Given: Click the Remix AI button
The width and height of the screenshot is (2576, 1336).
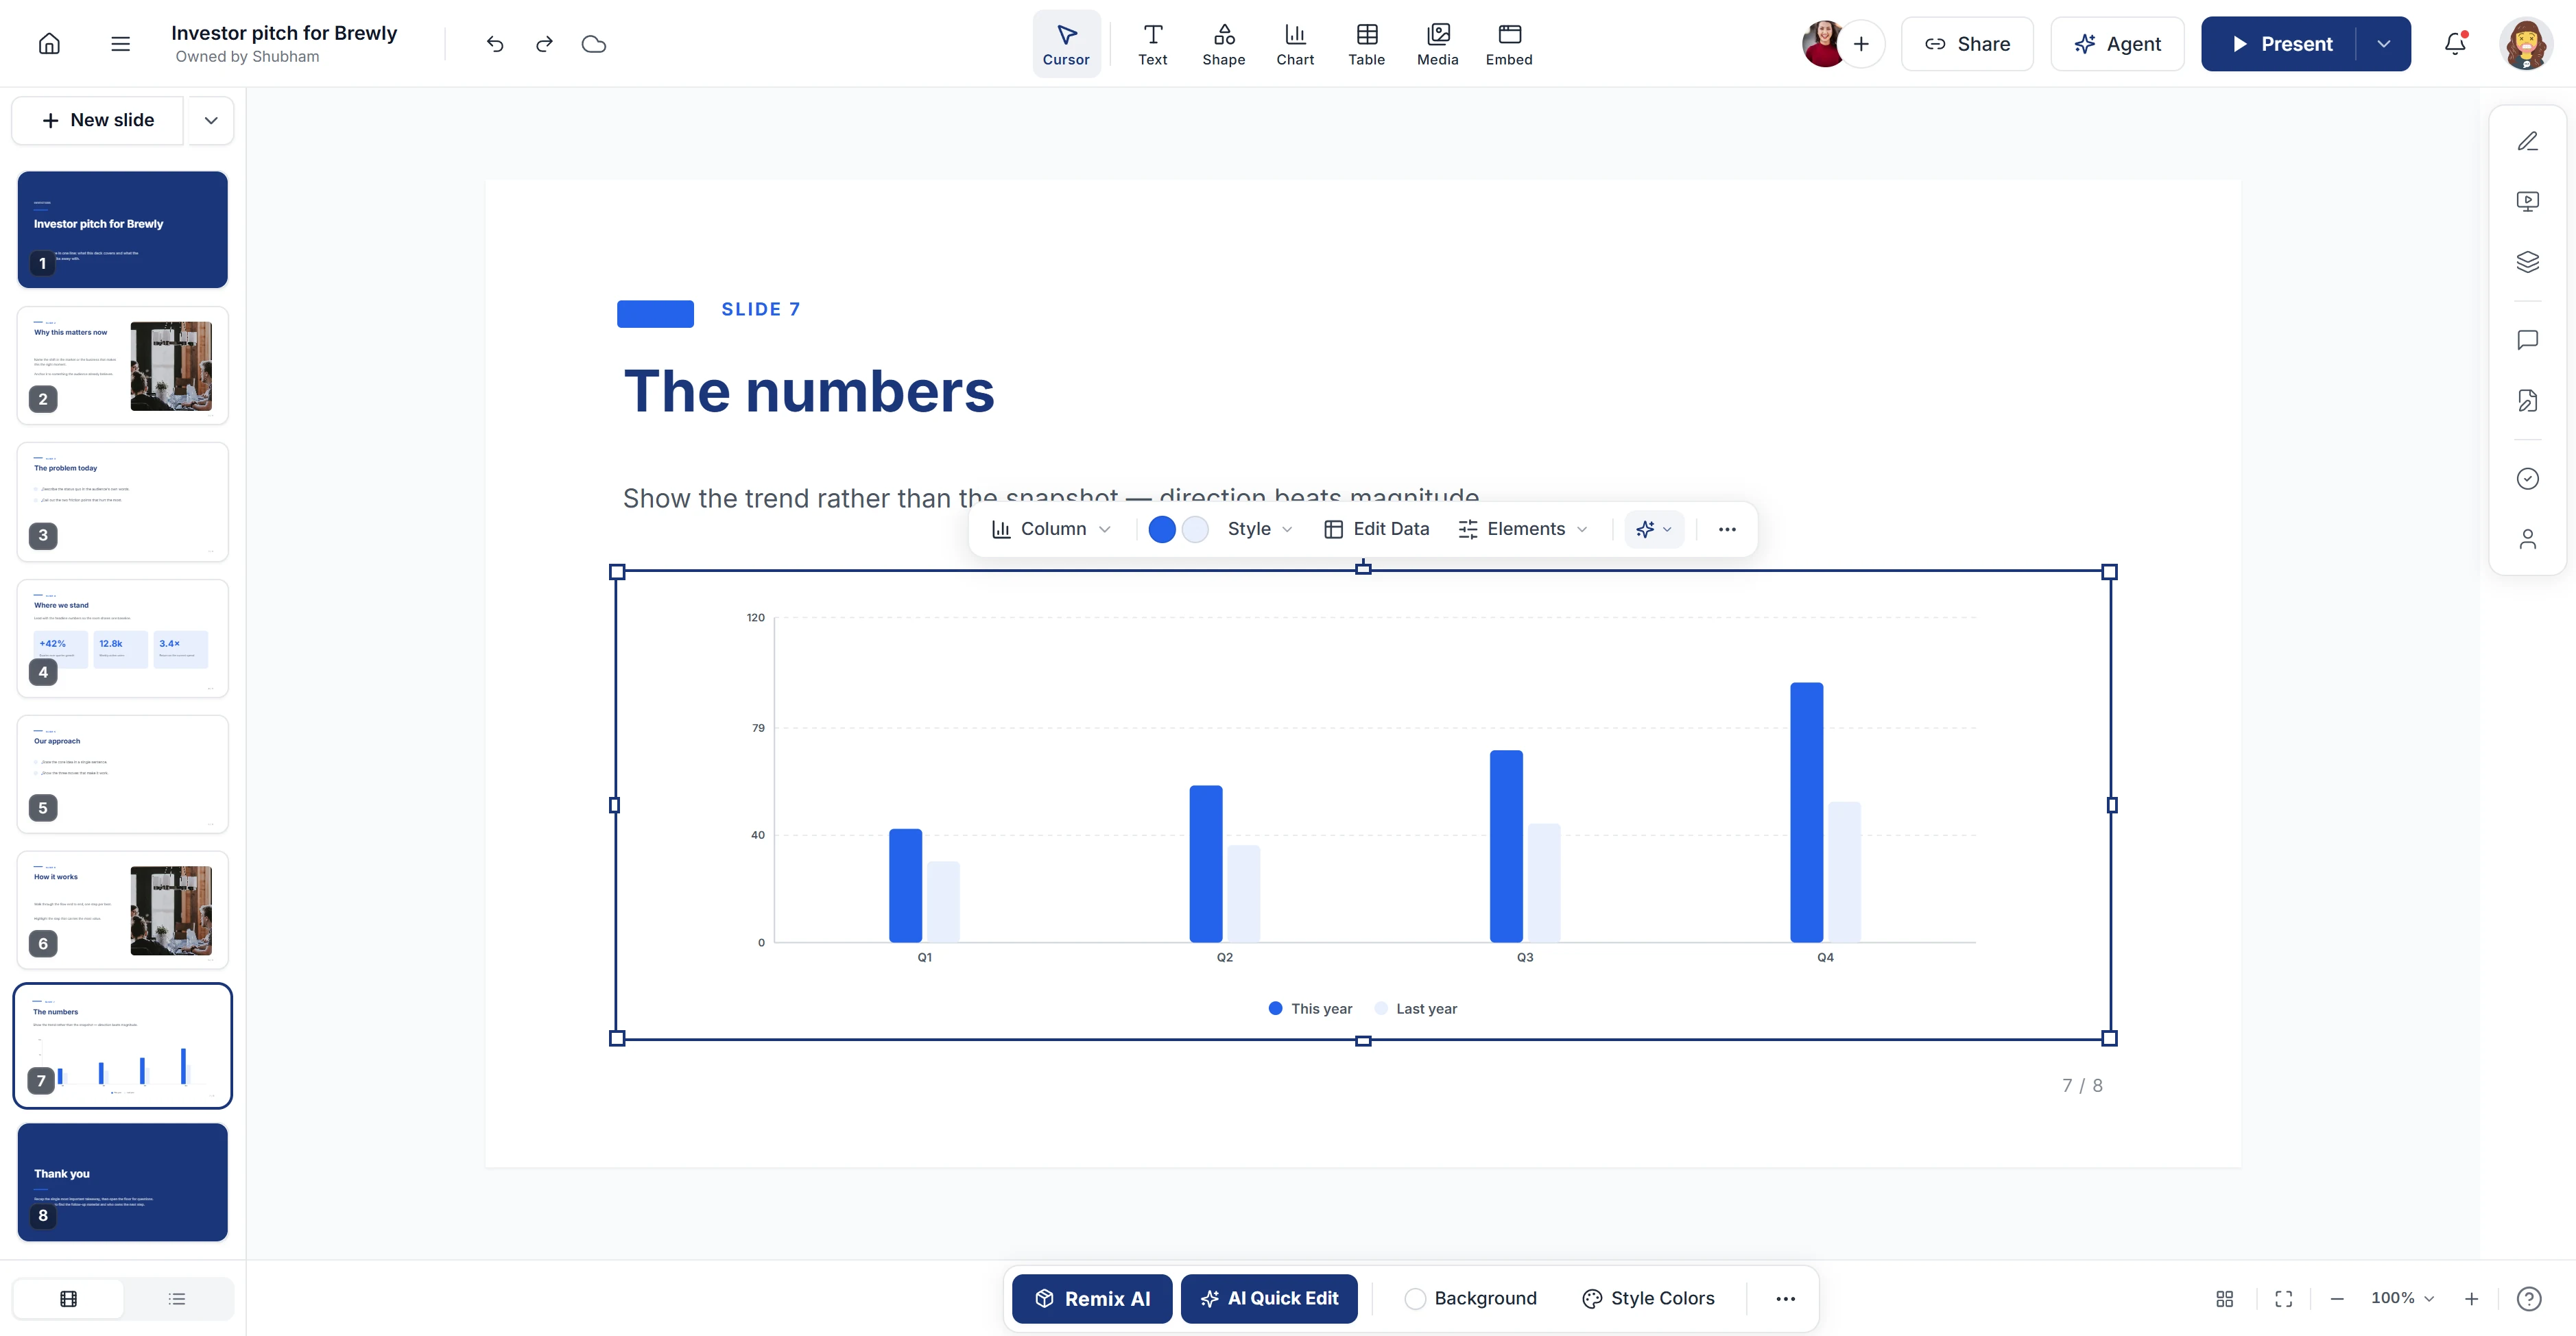Looking at the screenshot, I should coord(1092,1298).
